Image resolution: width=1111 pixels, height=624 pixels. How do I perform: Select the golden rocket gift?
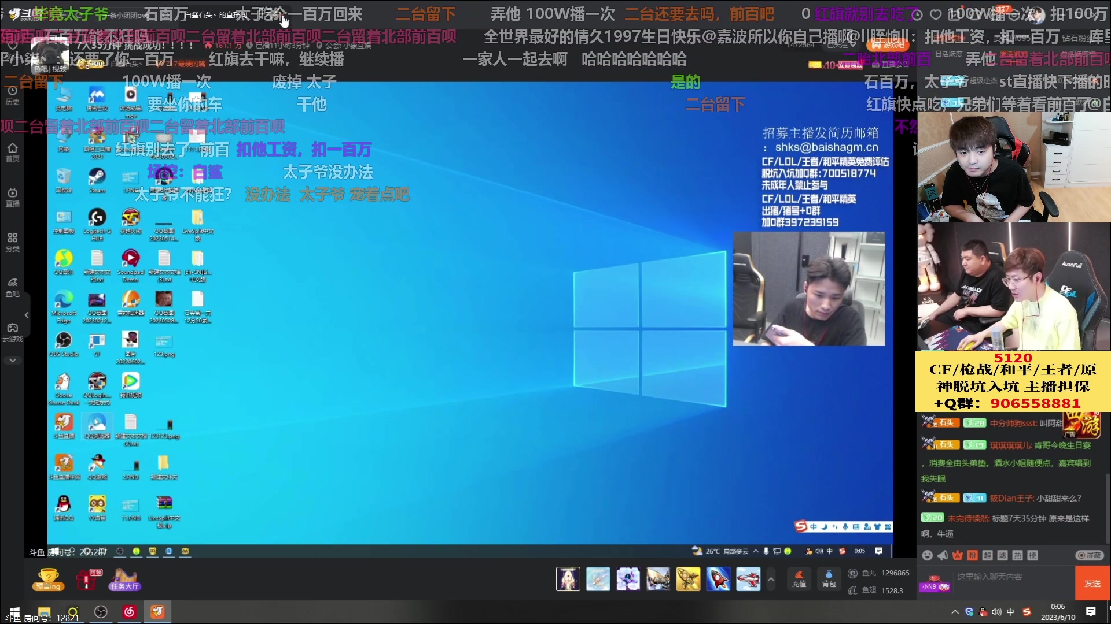(x=689, y=579)
